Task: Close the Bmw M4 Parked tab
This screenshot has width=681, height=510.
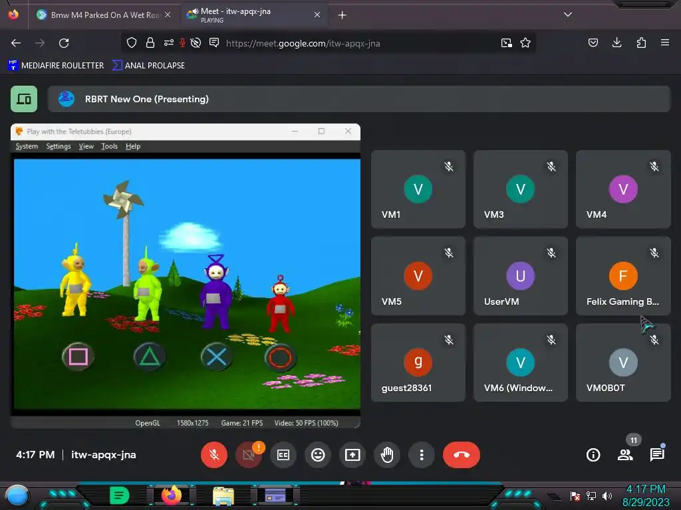Action: coord(168,15)
